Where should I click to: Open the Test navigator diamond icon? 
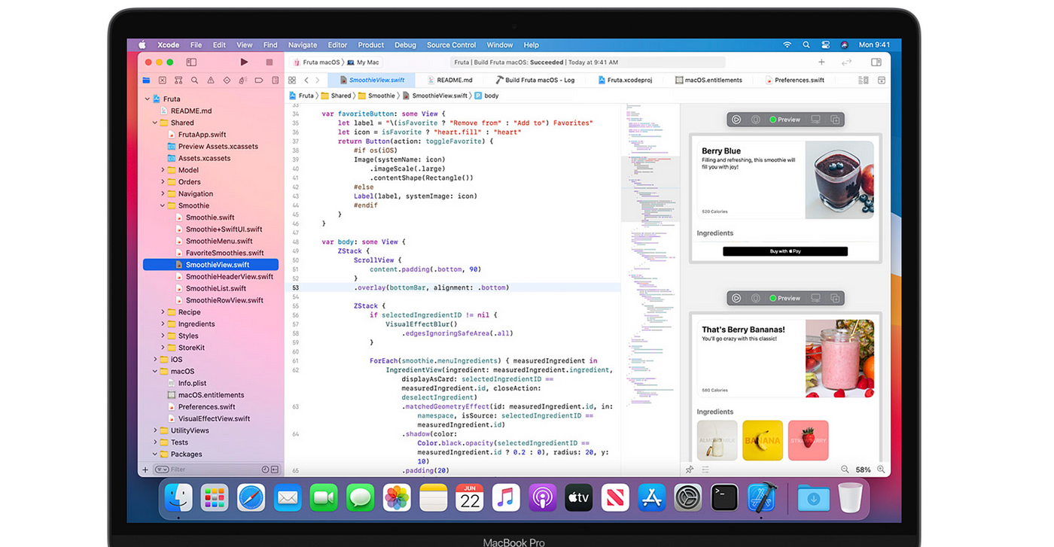coord(227,81)
